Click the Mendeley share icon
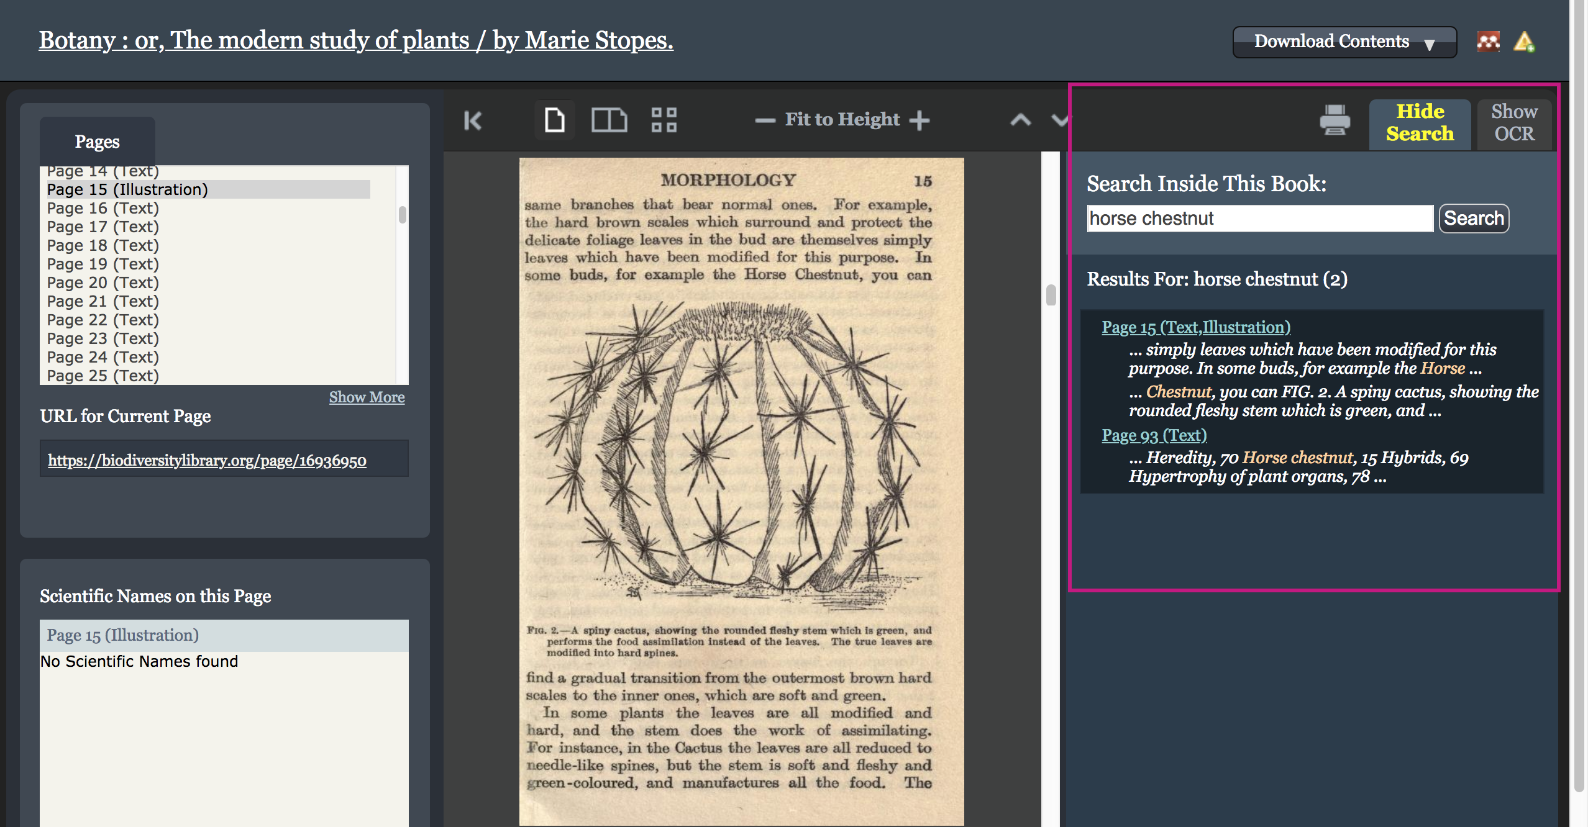This screenshot has width=1588, height=827. coord(1488,42)
